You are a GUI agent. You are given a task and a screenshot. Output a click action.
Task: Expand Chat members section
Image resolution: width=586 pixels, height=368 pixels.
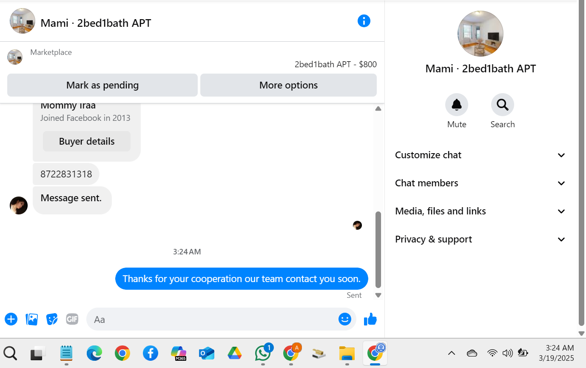[481, 183]
